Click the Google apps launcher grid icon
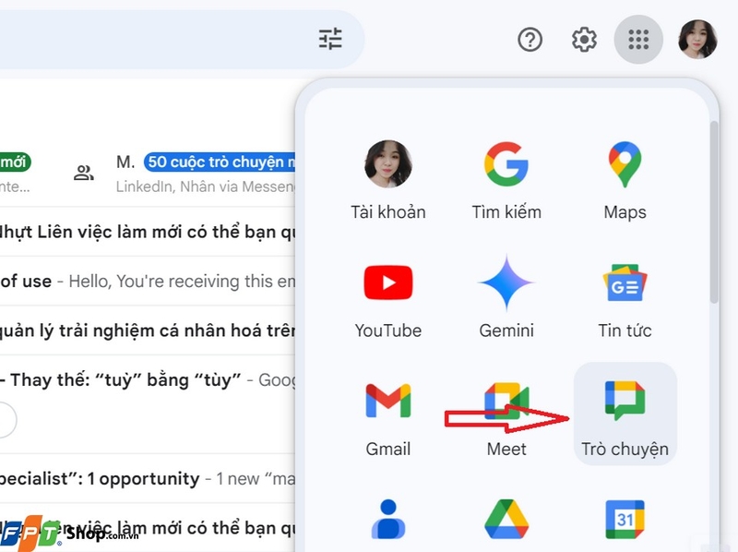The height and width of the screenshot is (552, 738). (638, 39)
